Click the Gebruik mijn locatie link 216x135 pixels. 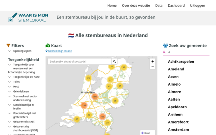pyautogui.click(x=59, y=51)
